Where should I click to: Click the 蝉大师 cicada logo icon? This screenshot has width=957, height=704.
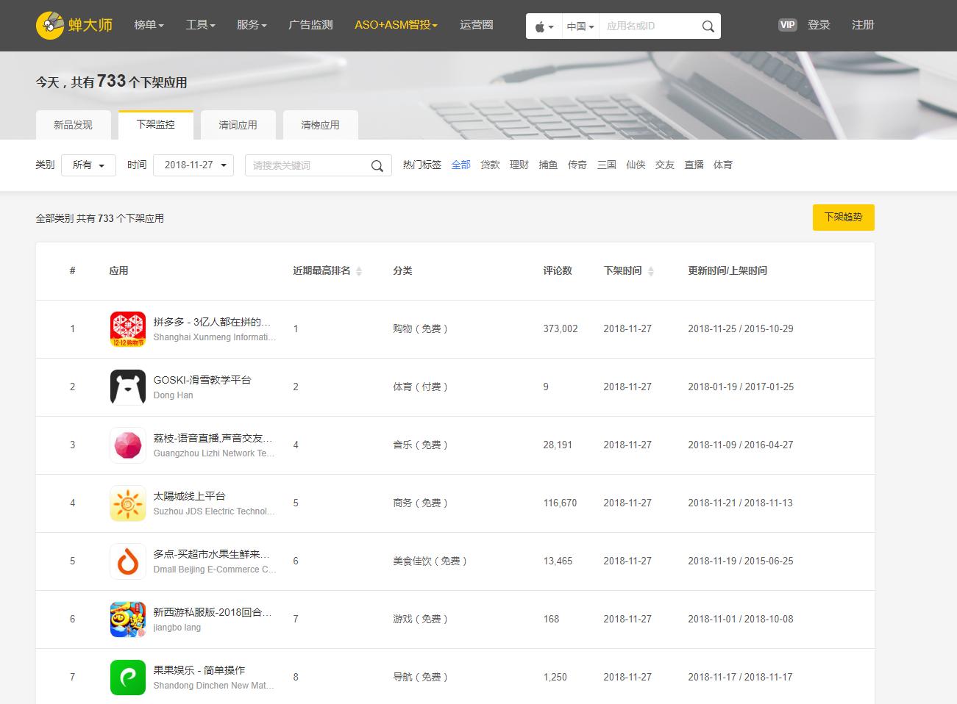tap(50, 25)
